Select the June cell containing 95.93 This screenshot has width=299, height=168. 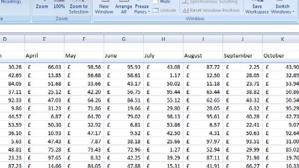coord(124,67)
